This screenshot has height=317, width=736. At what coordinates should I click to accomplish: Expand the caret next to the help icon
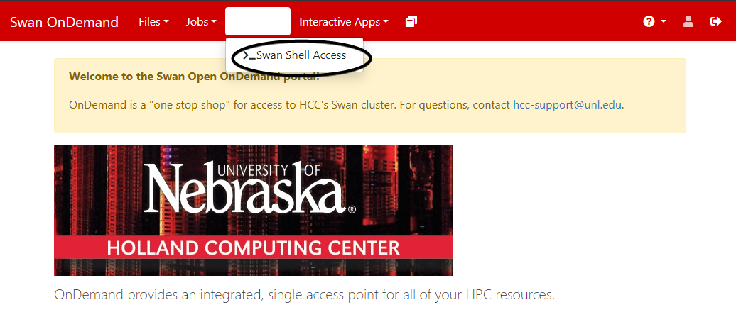point(664,21)
